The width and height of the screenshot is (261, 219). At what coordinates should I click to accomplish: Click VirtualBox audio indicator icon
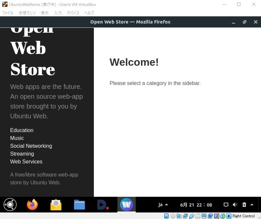(179, 216)
